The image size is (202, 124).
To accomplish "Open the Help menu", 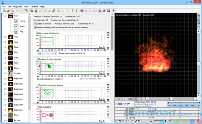I will tap(42, 7).
